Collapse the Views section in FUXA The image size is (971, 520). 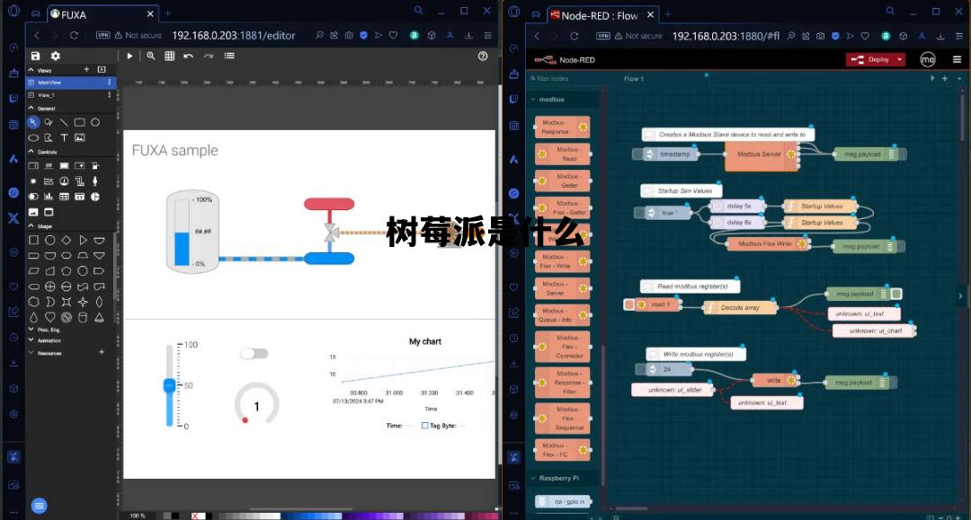pos(31,70)
